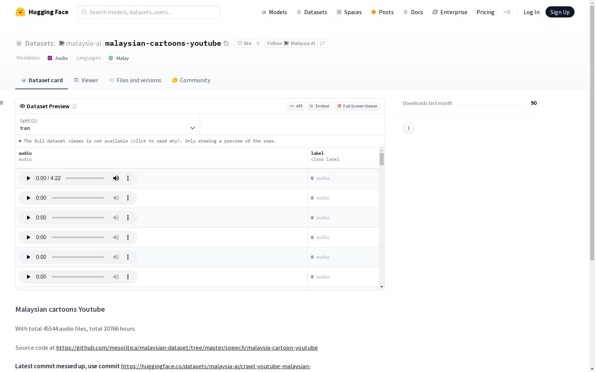Open the Files and versions tab
595x372 pixels.
click(x=135, y=80)
